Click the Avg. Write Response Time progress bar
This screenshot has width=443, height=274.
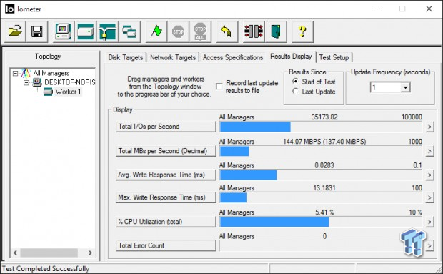[321, 175]
